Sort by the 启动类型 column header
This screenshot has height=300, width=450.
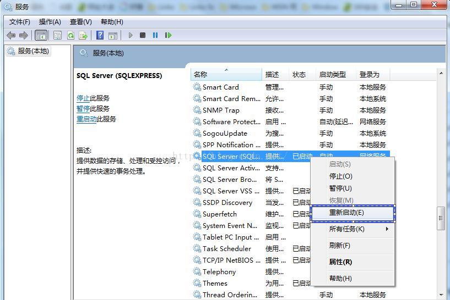click(336, 75)
